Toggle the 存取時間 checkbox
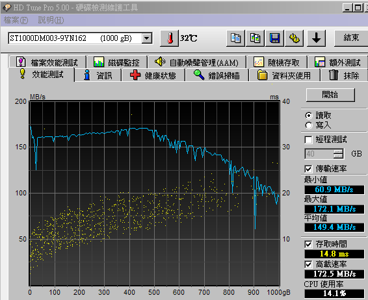Image resolution: width=368 pixels, height=300 pixels. [x=308, y=244]
